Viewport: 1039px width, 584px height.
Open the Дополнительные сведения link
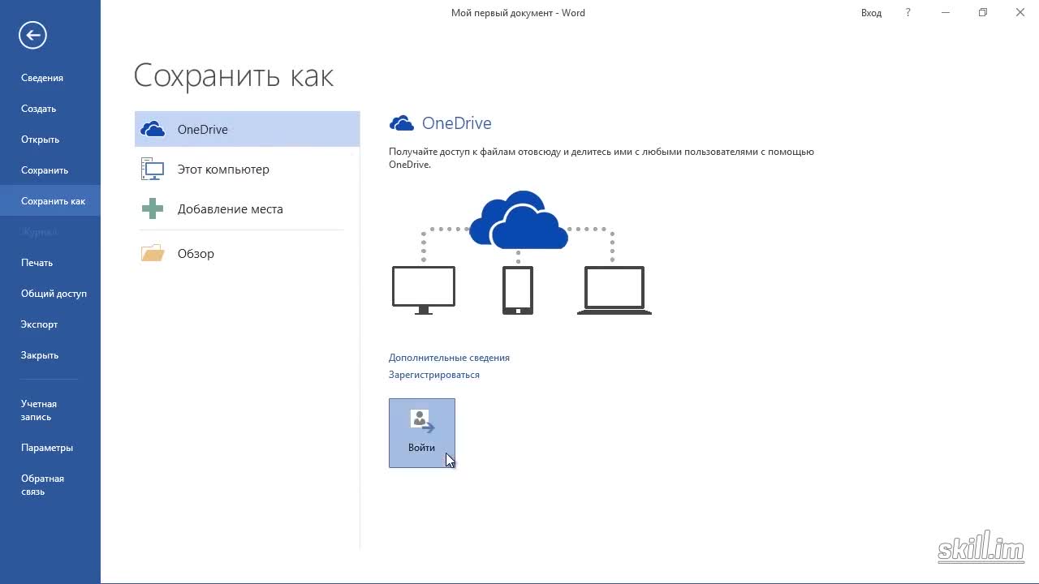pos(449,358)
